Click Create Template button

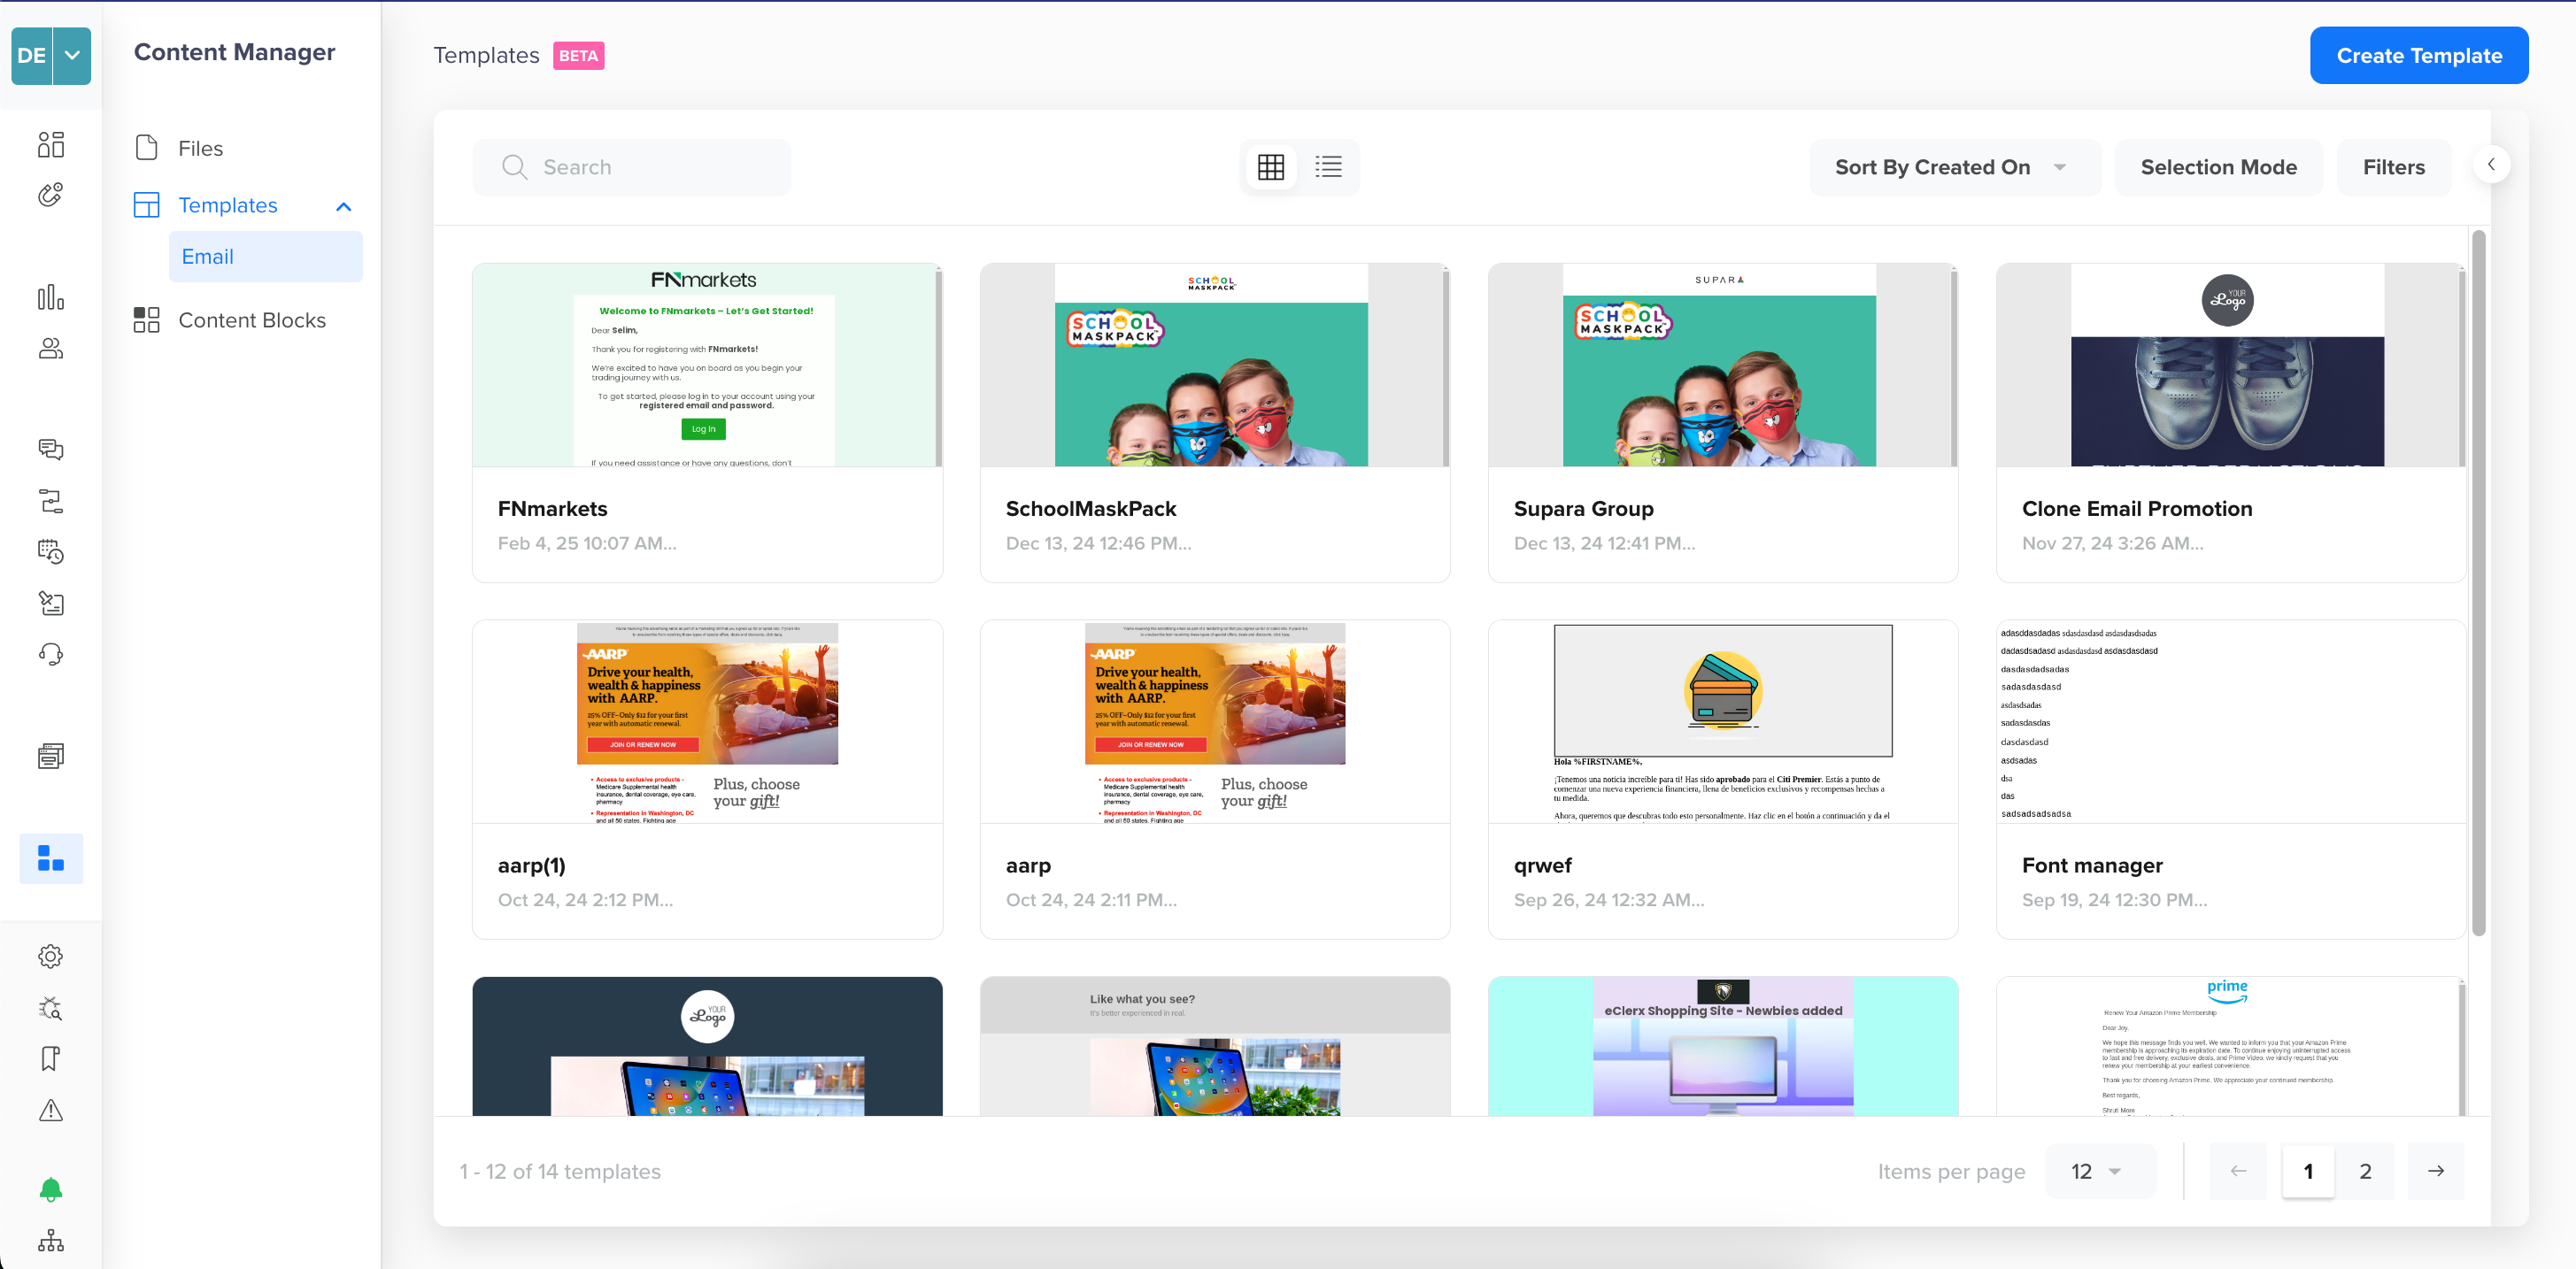point(2418,56)
